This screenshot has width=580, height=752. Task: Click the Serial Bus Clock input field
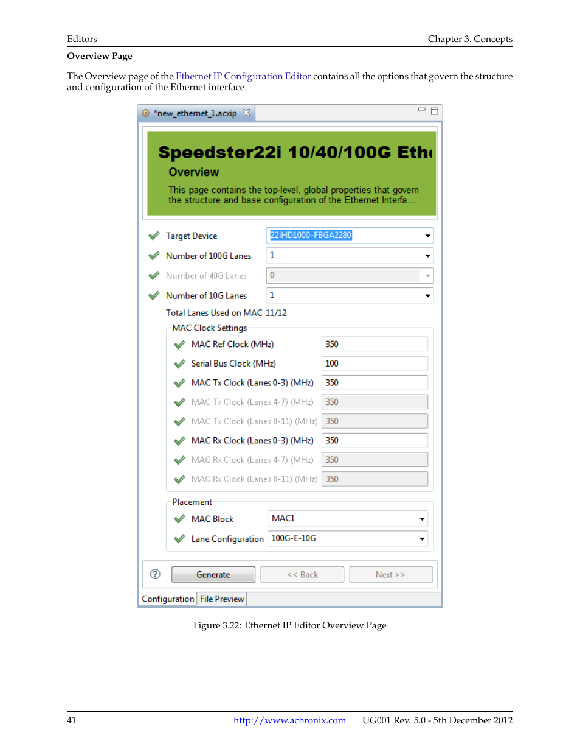[375, 364]
